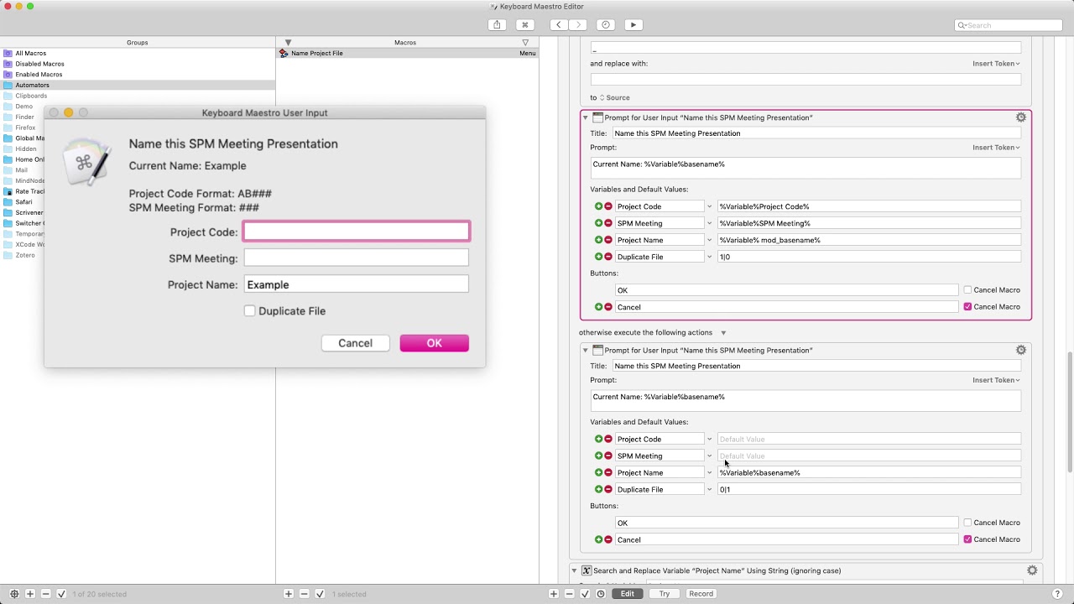Click the Try button
1074x604 pixels.
point(665,594)
